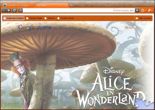Viewport: 155px width, 110px height.
Task: Open the page menu icon
Action: (x=143, y=10)
